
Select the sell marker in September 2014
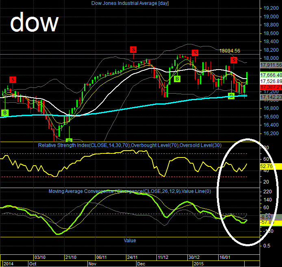click(x=13, y=79)
